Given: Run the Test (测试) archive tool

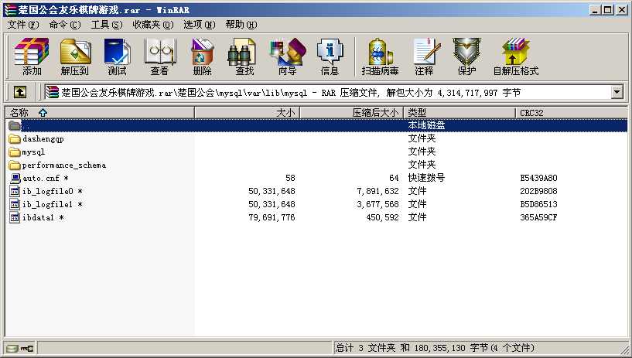Looking at the screenshot, I should (117, 56).
